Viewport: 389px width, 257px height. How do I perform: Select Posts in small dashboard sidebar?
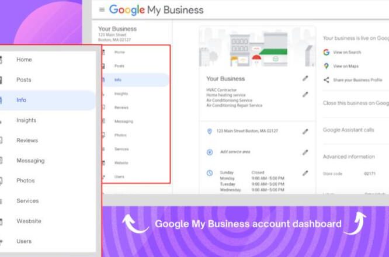pyautogui.click(x=119, y=66)
